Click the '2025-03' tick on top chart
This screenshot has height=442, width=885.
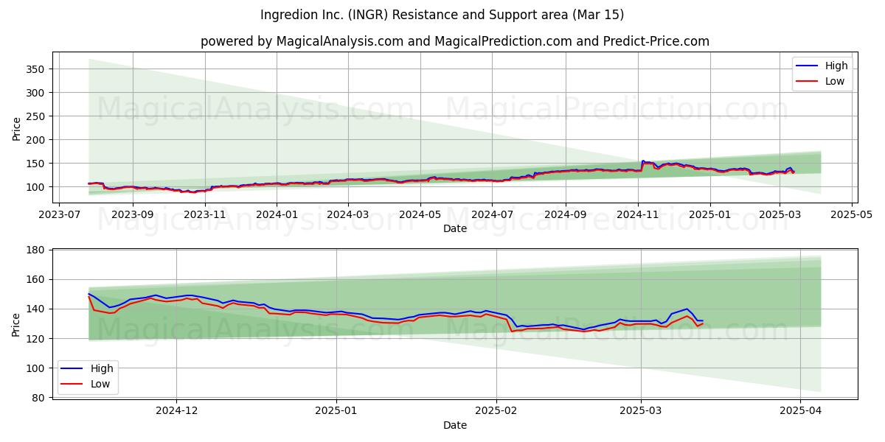780,215
